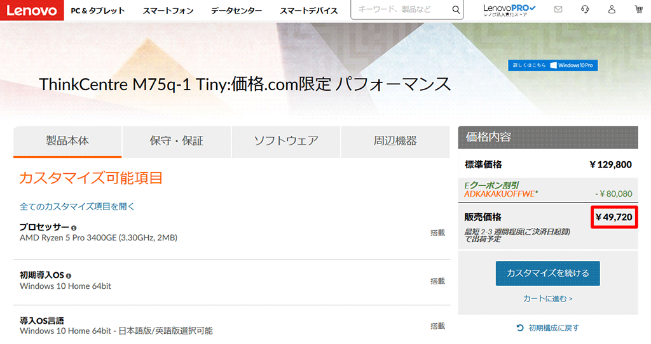Switch to the ソフトウェア tab
This screenshot has height=344, width=651.
pos(286,142)
